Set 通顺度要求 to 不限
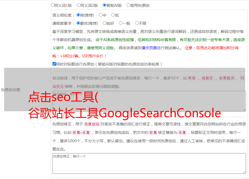This screenshot has height=179, width=249. point(137,23)
